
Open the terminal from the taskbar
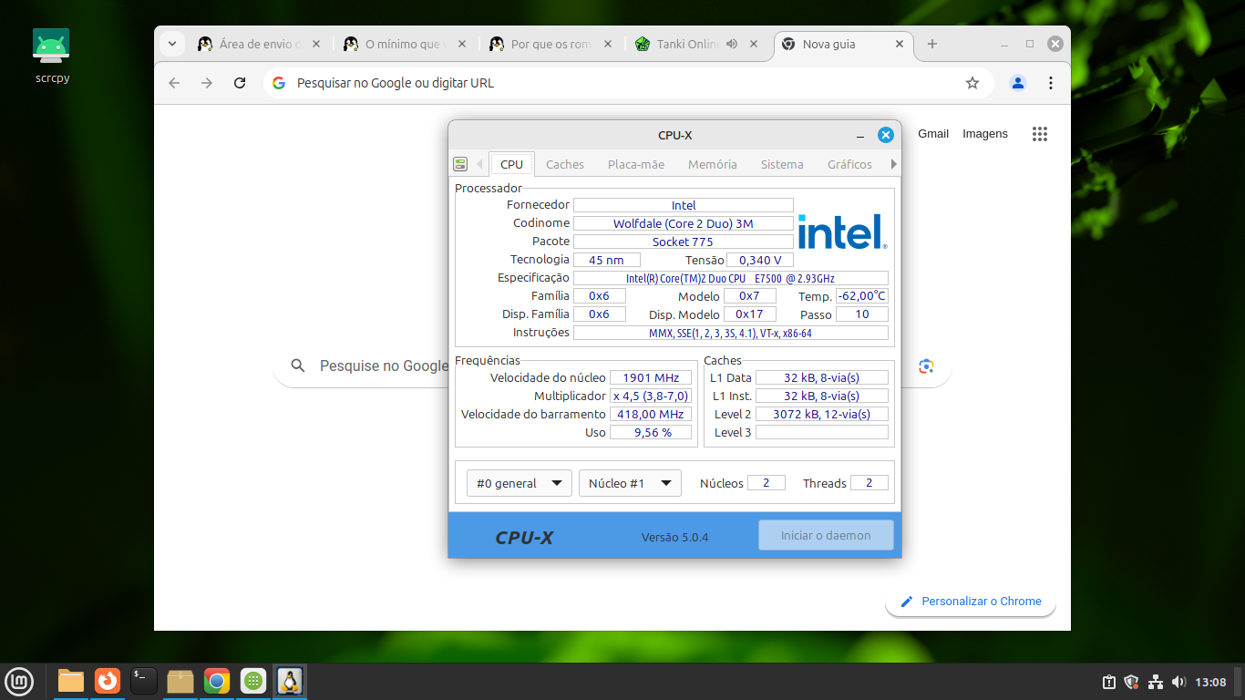pos(144,681)
